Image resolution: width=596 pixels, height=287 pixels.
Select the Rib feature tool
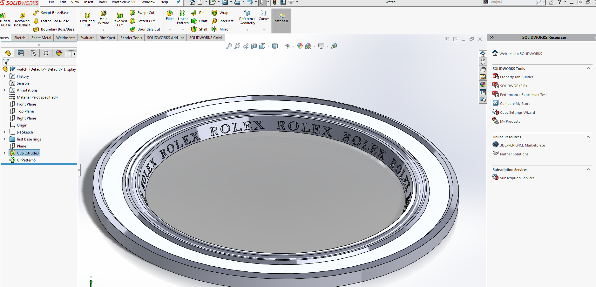198,13
